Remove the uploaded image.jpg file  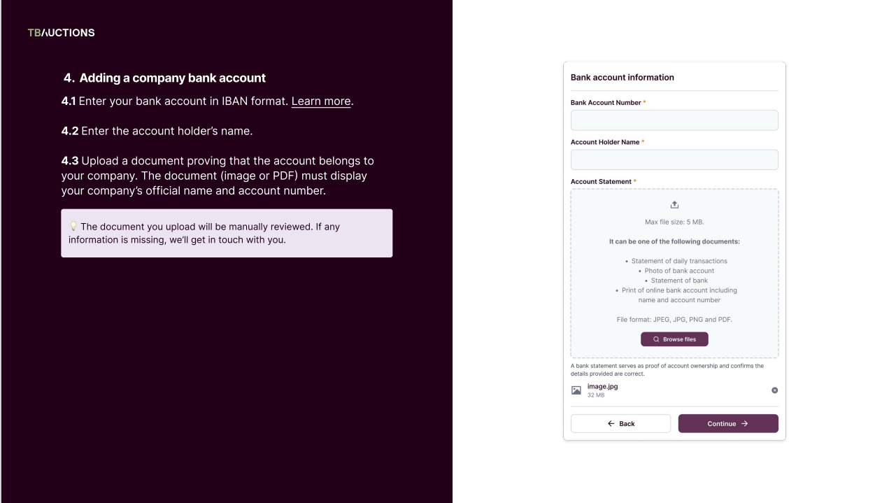774,390
